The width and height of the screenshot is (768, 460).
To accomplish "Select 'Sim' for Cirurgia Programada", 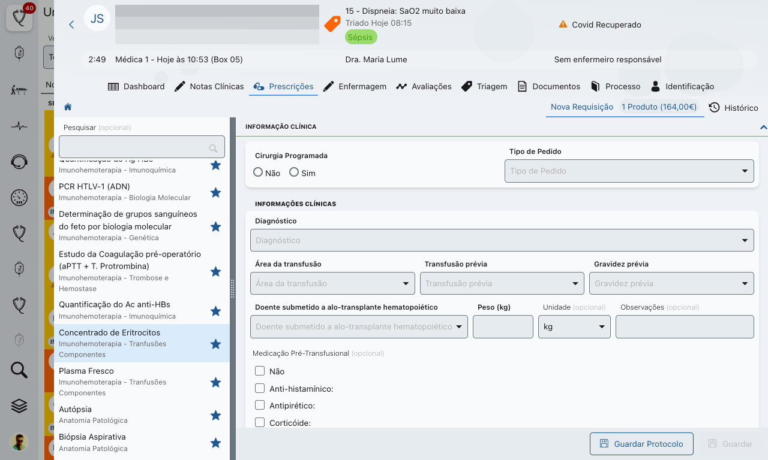I will click(294, 172).
